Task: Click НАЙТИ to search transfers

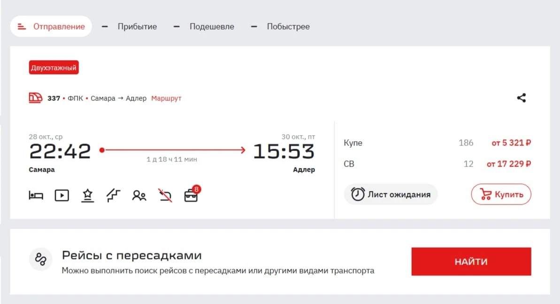Action: click(471, 261)
